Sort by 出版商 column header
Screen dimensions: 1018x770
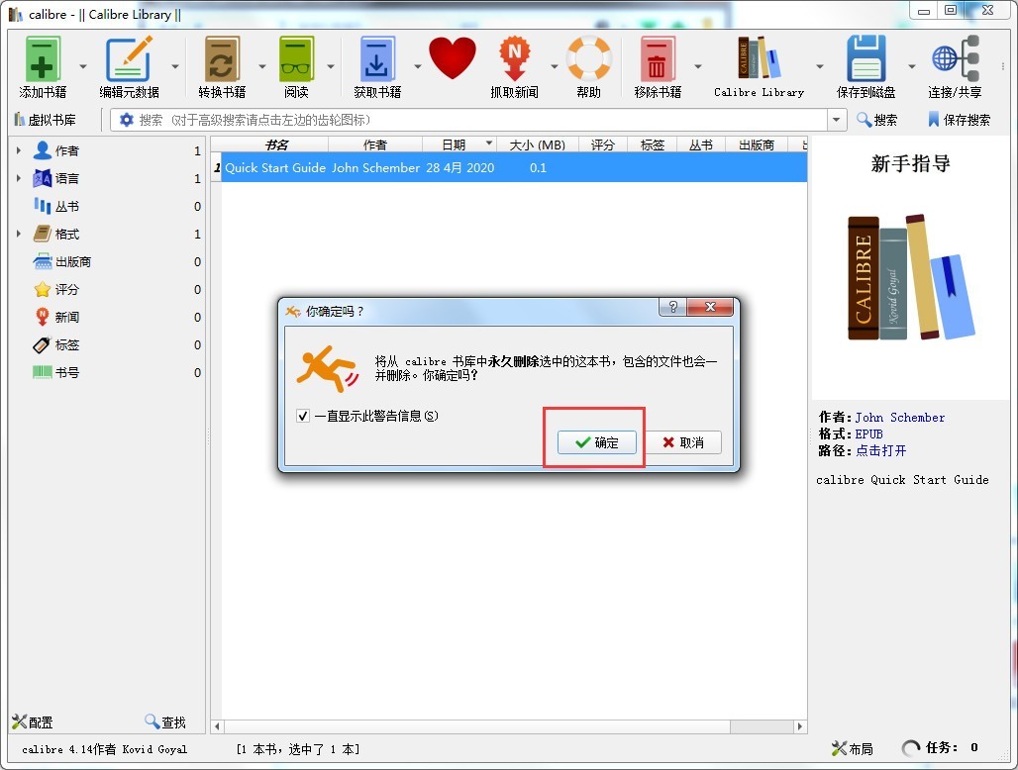(756, 144)
